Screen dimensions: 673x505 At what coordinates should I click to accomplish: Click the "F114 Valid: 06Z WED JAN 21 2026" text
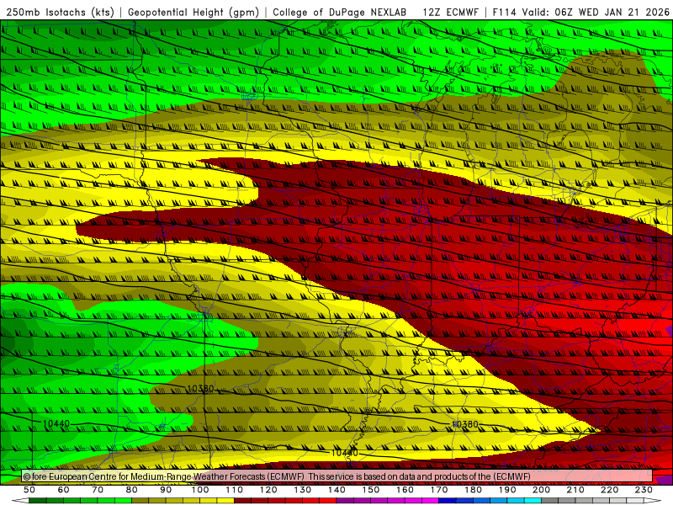tap(580, 13)
